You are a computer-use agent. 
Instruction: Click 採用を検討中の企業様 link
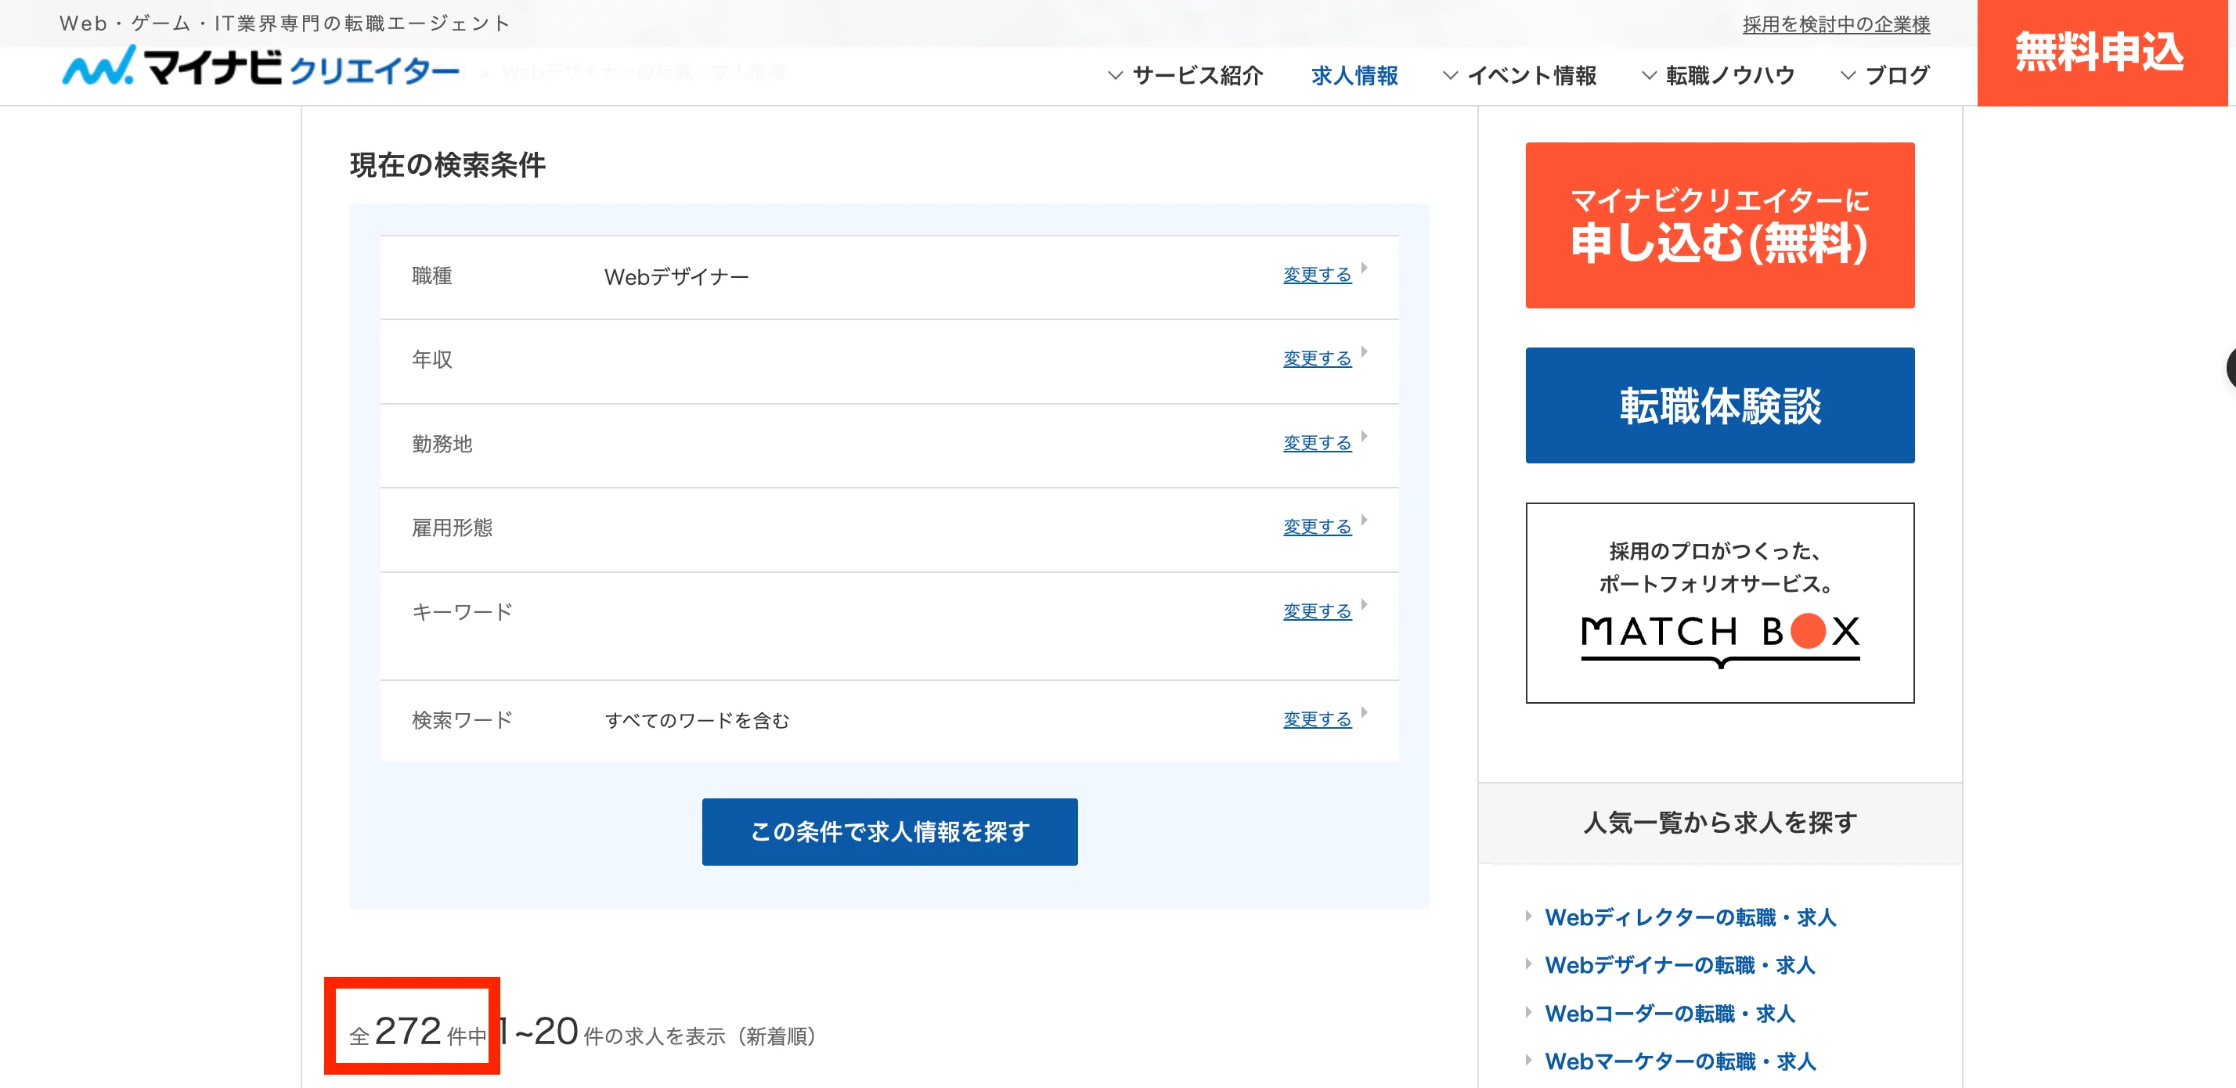click(x=1835, y=24)
